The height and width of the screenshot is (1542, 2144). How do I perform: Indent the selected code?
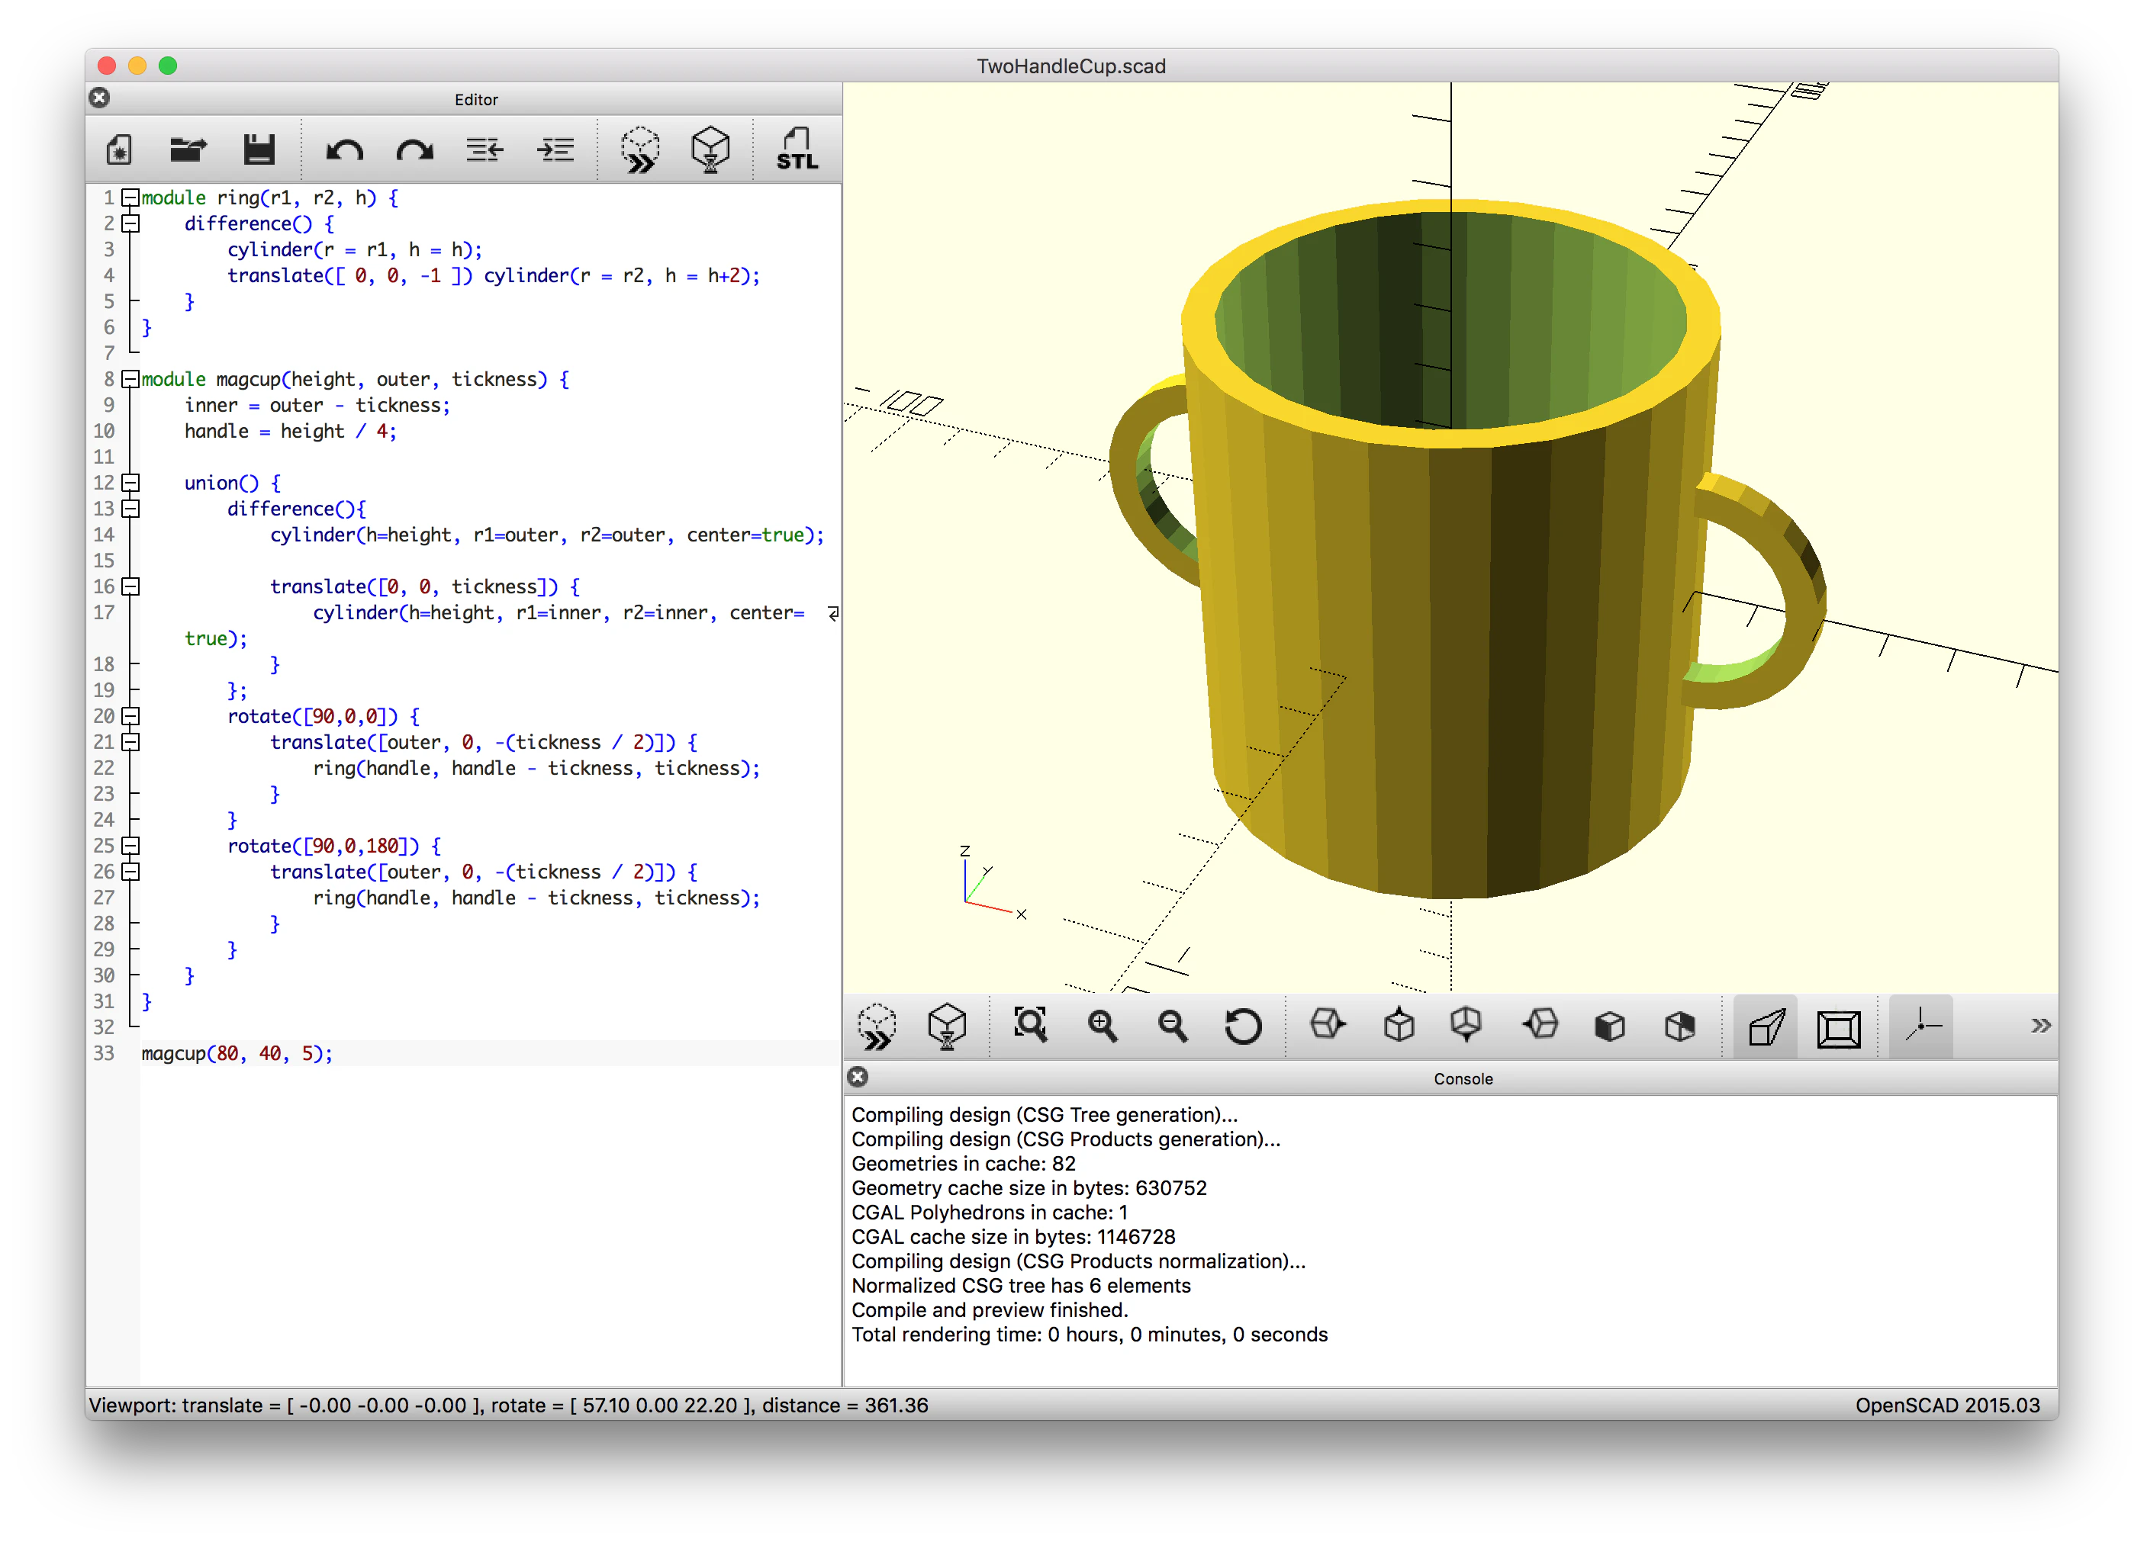[556, 149]
